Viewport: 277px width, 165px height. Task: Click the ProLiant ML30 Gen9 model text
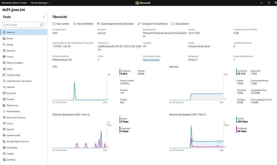click(x=199, y=46)
